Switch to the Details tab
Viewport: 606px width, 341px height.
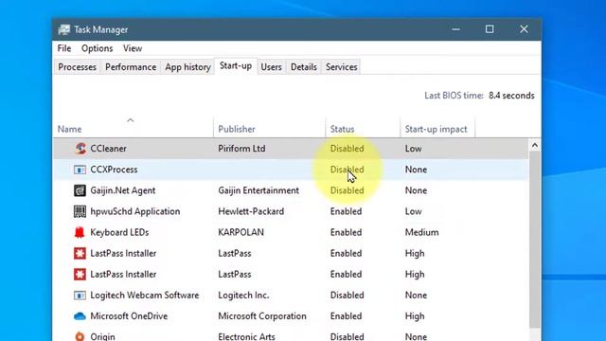pyautogui.click(x=304, y=67)
